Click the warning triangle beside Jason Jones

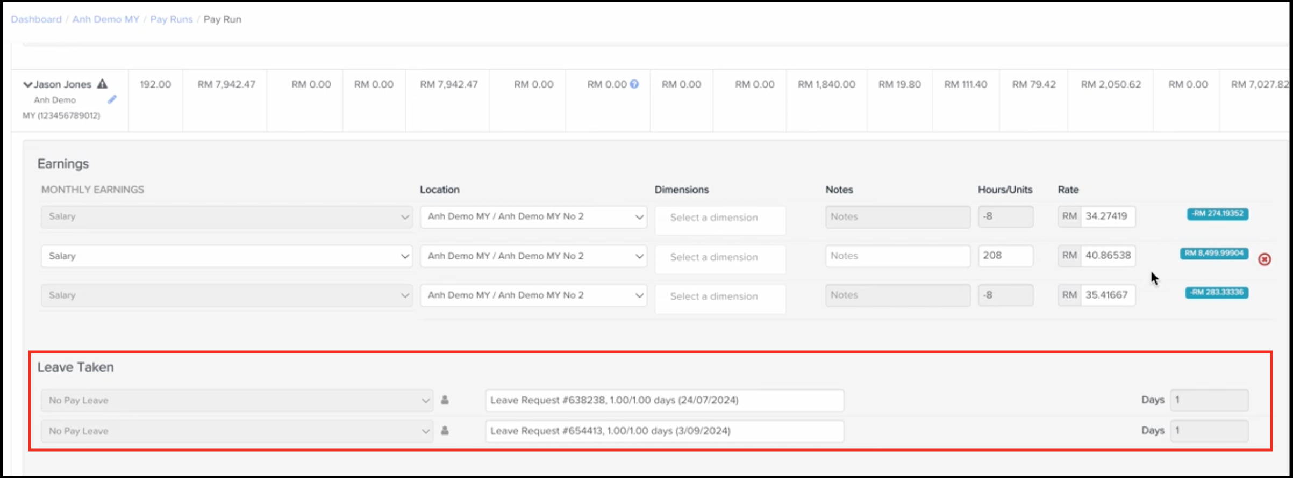102,84
